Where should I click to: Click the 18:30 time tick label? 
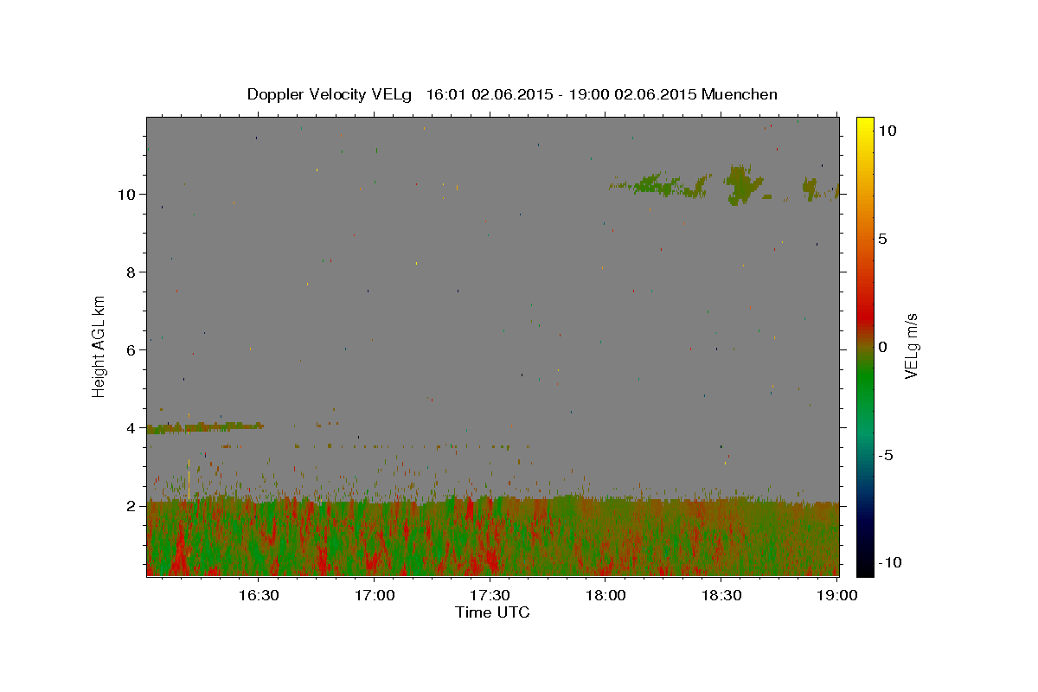tap(721, 595)
